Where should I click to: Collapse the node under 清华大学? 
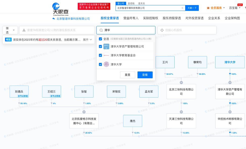[x=230, y=83]
